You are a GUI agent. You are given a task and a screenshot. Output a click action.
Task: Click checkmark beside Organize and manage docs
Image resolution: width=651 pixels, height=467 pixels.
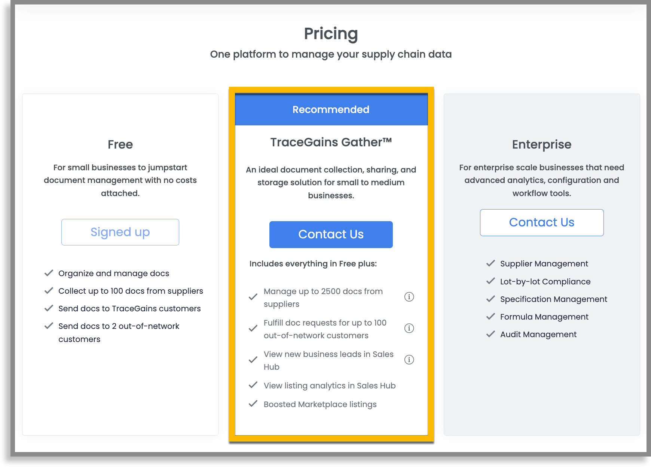pos(49,273)
